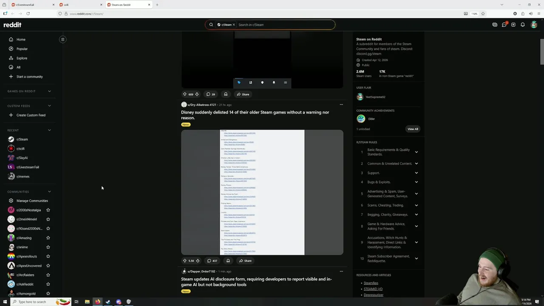Click the reddit logo

click(x=12, y=25)
